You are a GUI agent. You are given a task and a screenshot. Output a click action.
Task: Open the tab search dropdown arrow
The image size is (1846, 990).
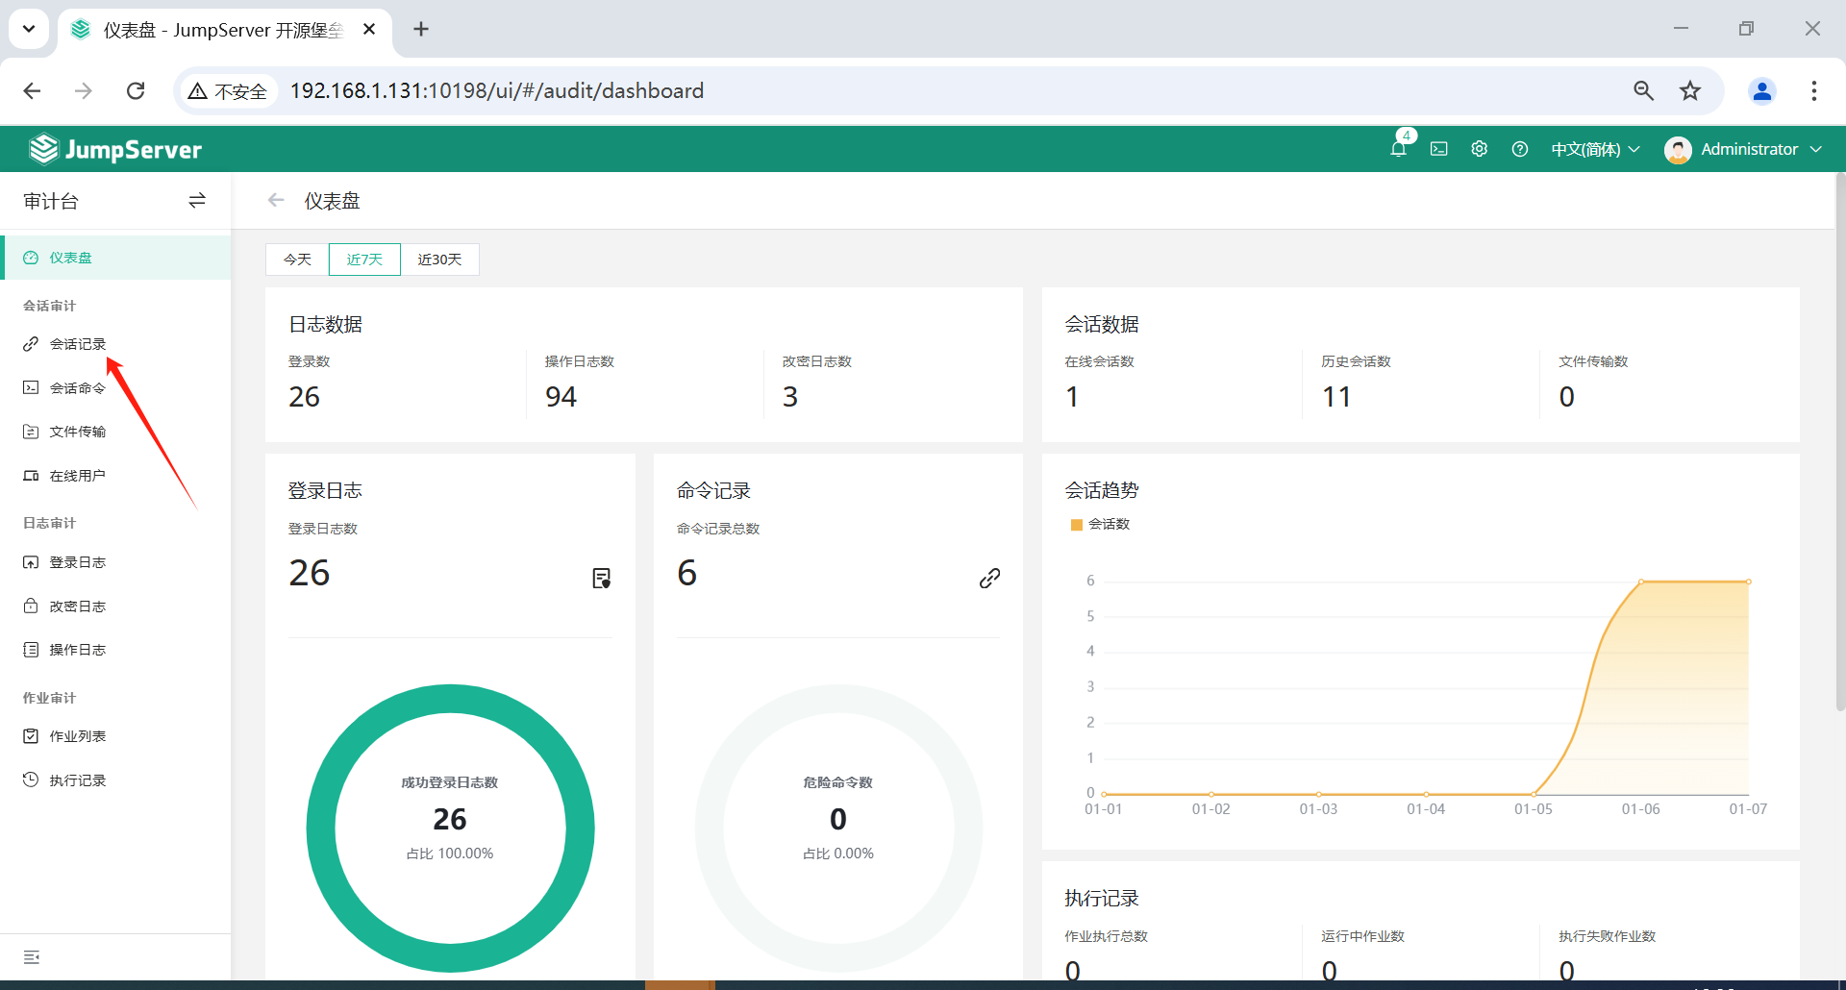pos(29,29)
